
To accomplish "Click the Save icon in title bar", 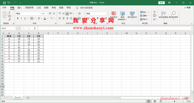I will click(x=4, y=3).
